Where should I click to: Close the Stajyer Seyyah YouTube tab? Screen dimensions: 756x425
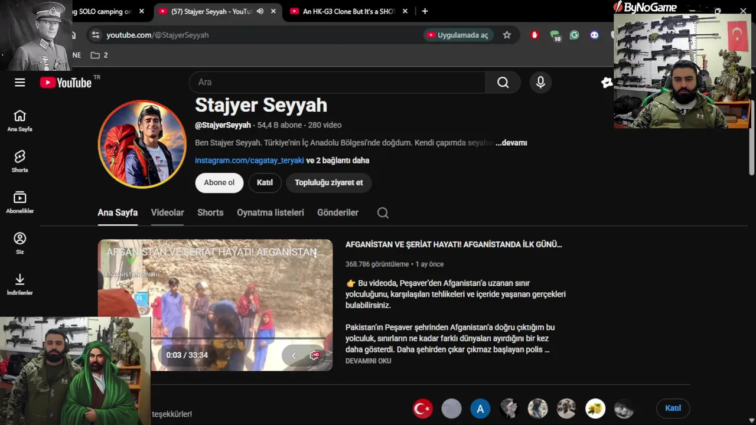click(x=273, y=11)
